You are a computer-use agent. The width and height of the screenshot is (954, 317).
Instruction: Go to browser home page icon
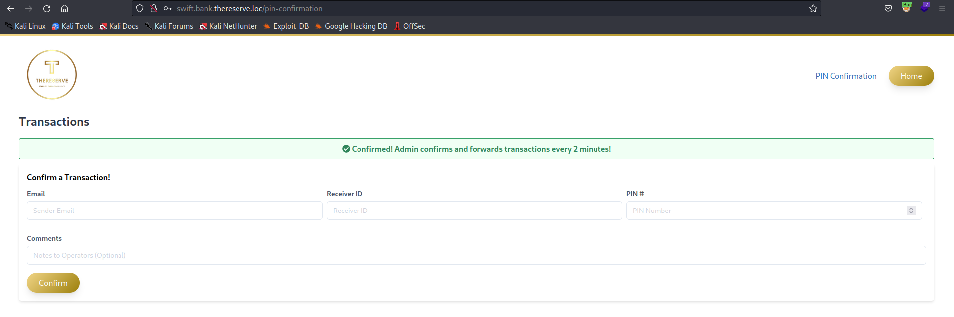[65, 8]
